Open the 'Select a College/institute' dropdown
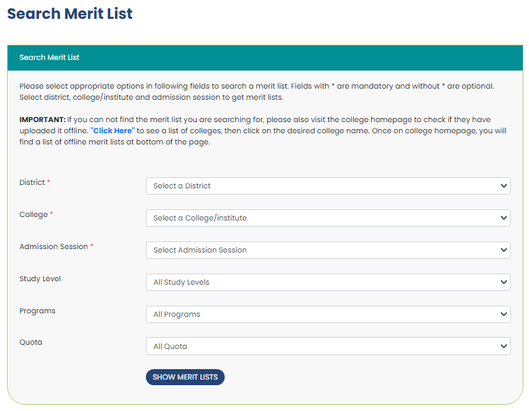529x411 pixels. [321, 218]
